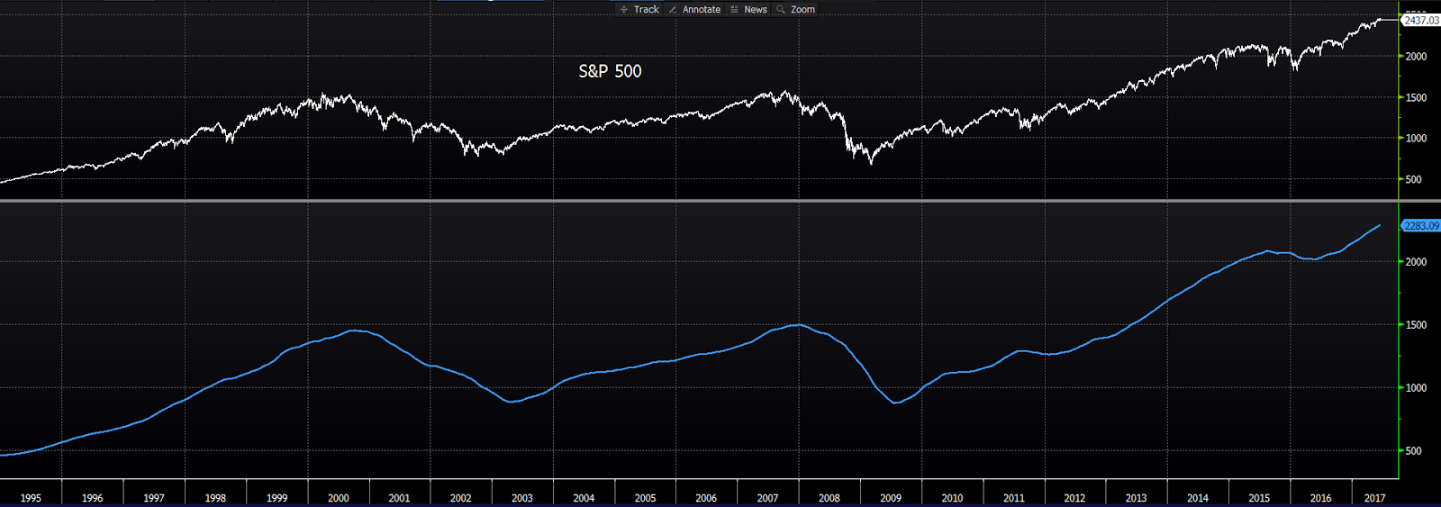Click 1000 on the blue line panel's axis
This screenshot has width=1441, height=507.
coord(1417,388)
